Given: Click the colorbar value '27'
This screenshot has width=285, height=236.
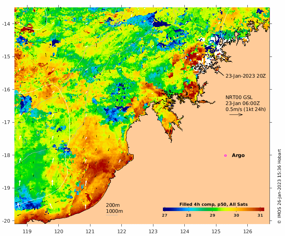Looking at the screenshot, I should tap(165, 215).
